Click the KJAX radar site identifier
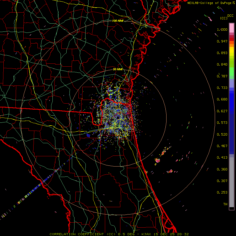Image resolution: width=236 pixels, height=236 pixels. coord(147,234)
